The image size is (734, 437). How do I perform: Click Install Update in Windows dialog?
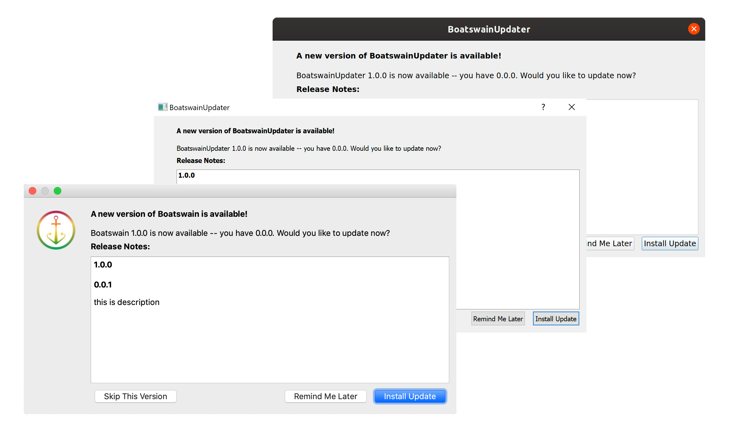556,319
